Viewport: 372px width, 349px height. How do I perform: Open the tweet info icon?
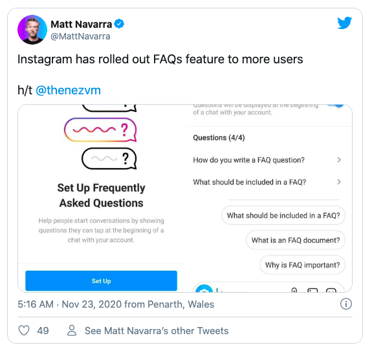pos(346,304)
